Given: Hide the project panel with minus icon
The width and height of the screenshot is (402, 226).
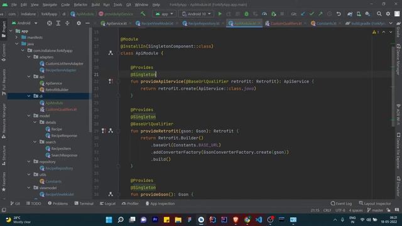Looking at the screenshot, I should coord(87,23).
